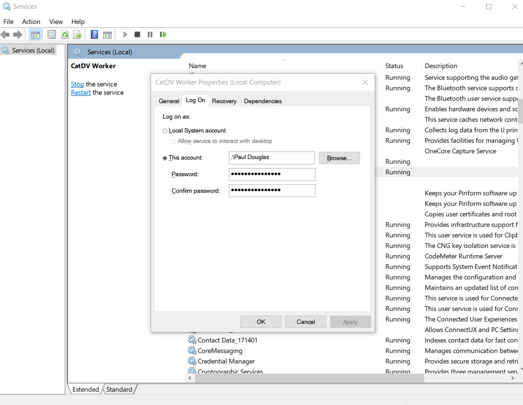
Task: Click "The CNG key isolation service is" description
Action: click(470, 246)
